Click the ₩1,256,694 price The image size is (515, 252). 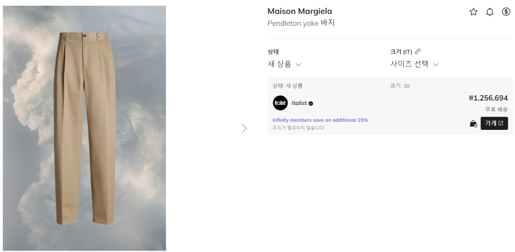coord(488,98)
